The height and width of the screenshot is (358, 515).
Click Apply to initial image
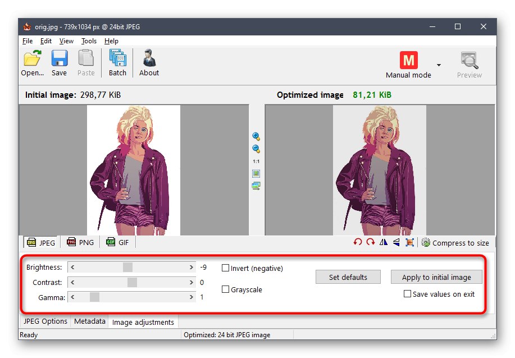click(x=436, y=277)
